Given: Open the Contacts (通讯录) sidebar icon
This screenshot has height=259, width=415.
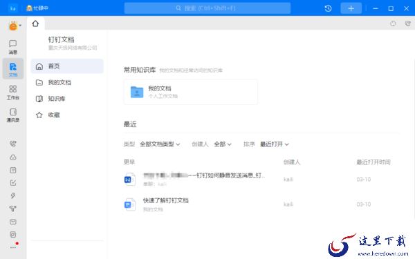Looking at the screenshot, I should coord(13,115).
